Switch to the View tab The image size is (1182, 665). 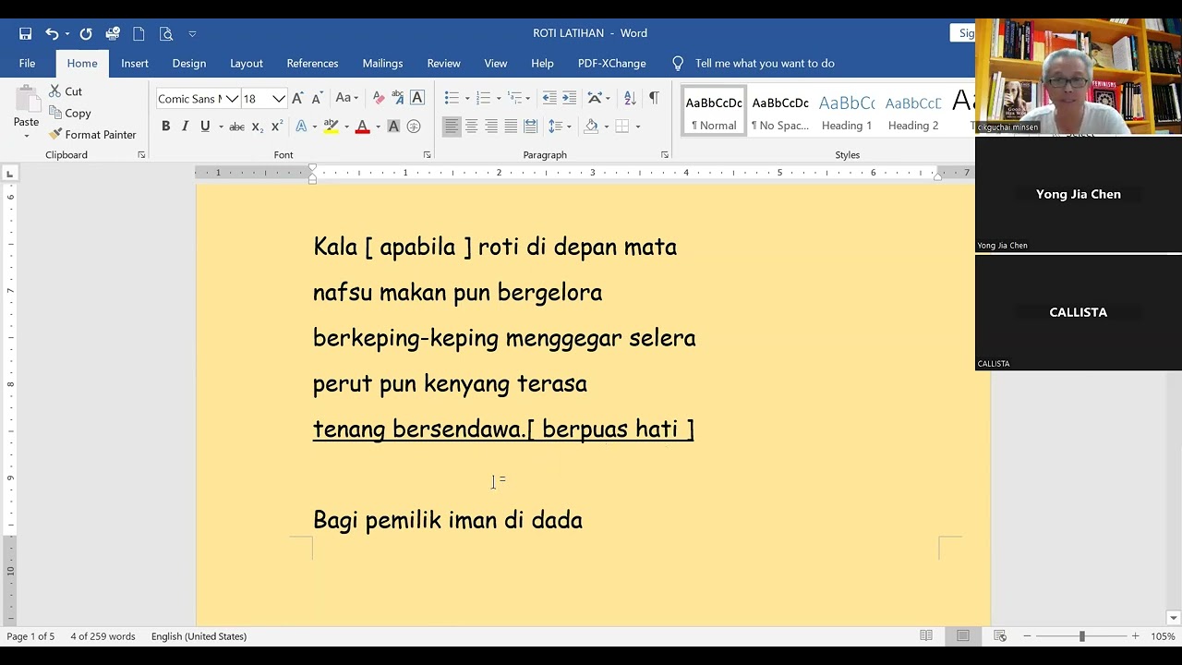pyautogui.click(x=496, y=63)
